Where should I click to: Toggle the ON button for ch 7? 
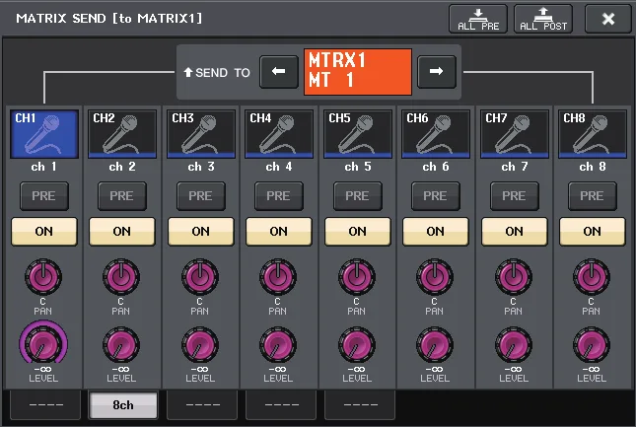[x=514, y=231]
